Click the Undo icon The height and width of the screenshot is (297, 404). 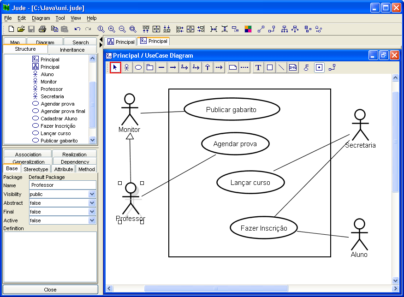[77, 29]
